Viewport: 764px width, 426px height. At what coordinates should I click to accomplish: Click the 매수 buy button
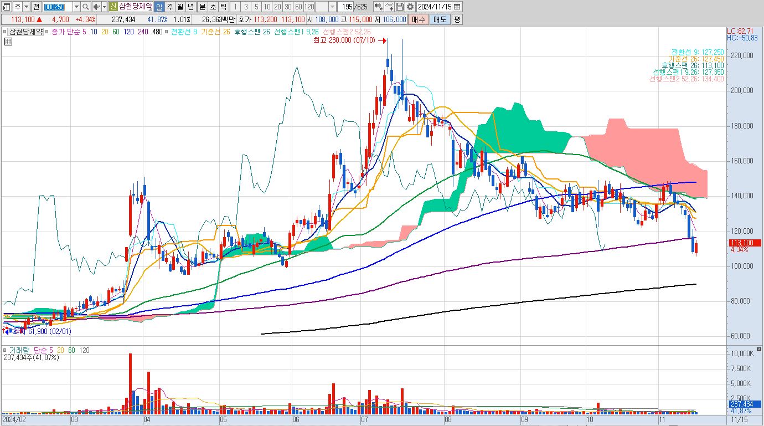418,19
